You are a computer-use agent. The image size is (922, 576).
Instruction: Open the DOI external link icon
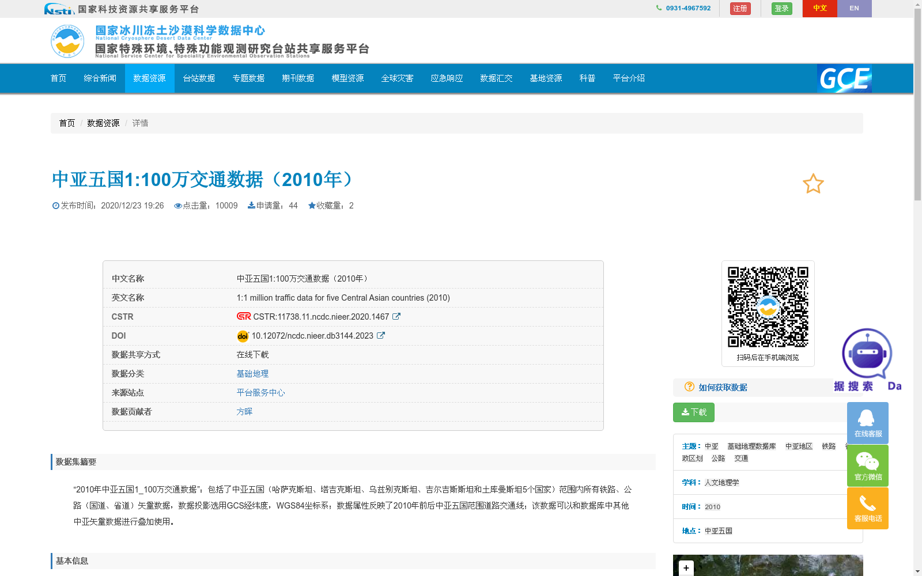381,335
